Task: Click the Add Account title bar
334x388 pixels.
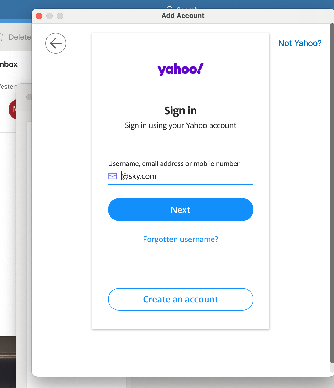Action: (183, 16)
